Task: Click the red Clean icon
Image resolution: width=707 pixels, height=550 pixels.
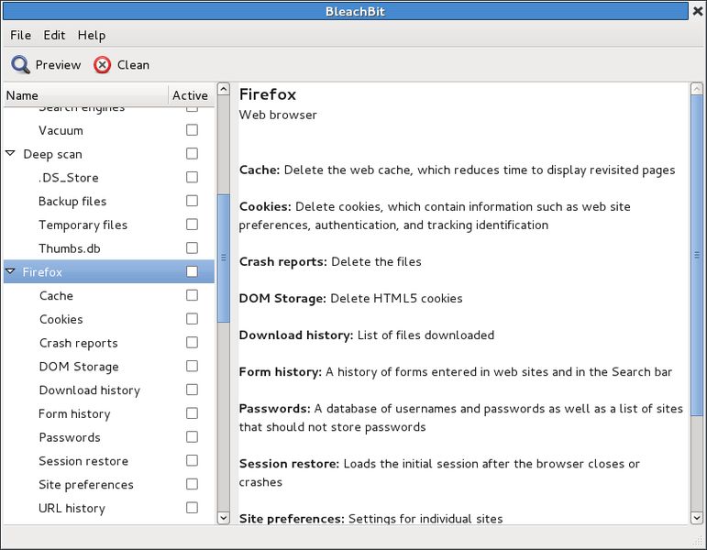Action: (x=103, y=65)
